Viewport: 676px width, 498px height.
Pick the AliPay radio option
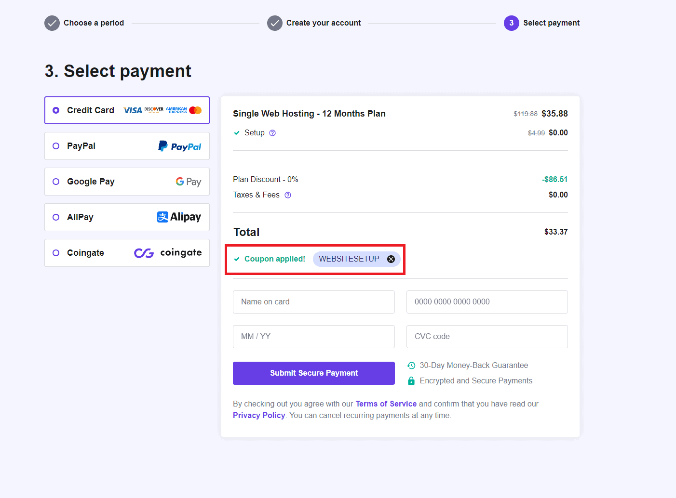56,217
